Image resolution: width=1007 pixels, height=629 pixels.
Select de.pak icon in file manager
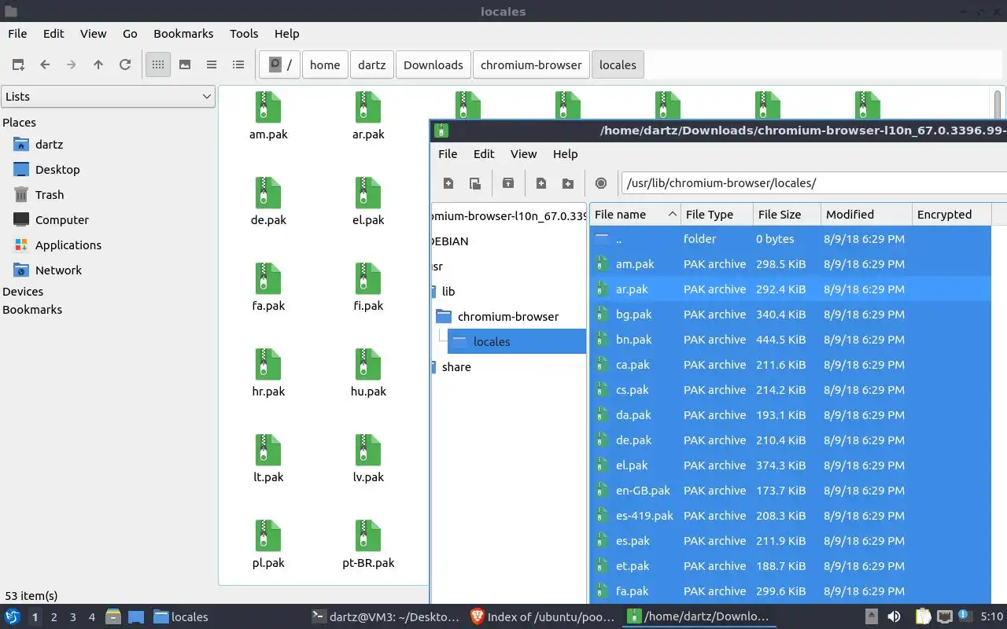[x=268, y=201]
